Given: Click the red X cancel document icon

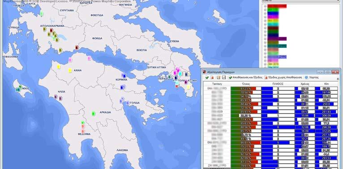Looking at the screenshot, I should (x=212, y=77).
